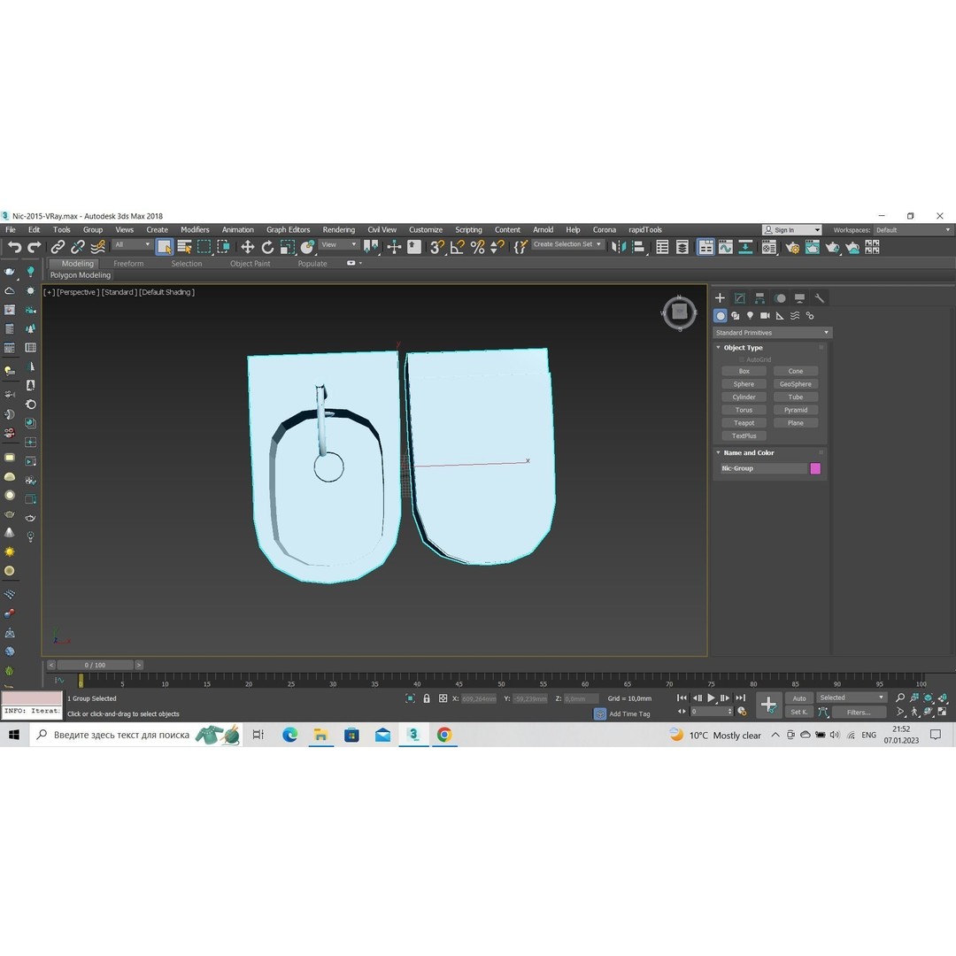Open Microsoft Edge from taskbar
Viewport: 956px width, 956px height.
289,736
